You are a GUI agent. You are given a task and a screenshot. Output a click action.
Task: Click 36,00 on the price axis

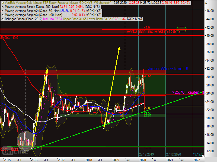210,52
